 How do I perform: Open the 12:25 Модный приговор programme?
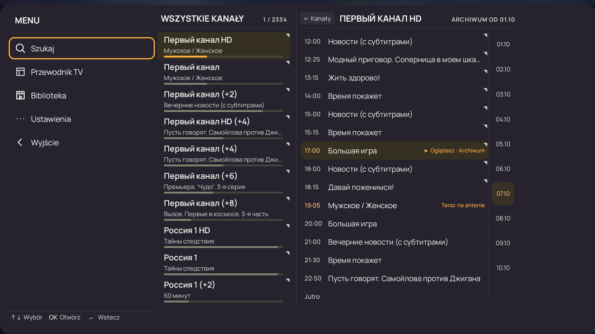pos(395,60)
